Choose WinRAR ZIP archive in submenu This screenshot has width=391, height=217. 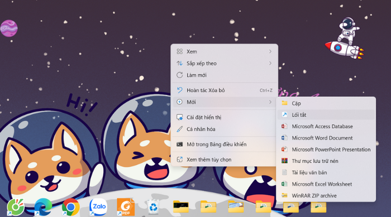326,196
